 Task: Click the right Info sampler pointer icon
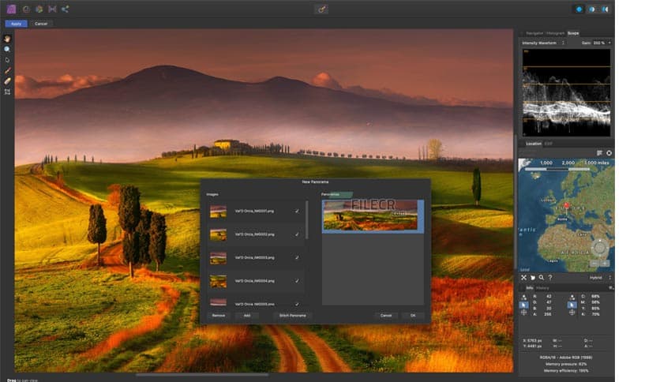coord(572,305)
